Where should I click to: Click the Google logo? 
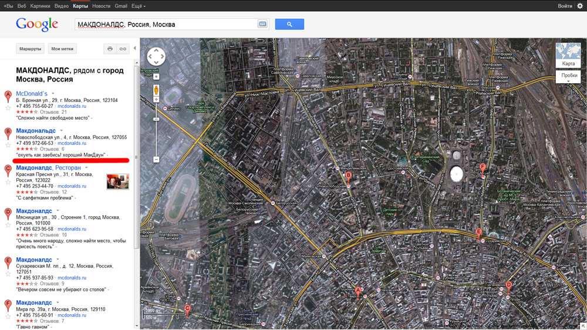36,24
